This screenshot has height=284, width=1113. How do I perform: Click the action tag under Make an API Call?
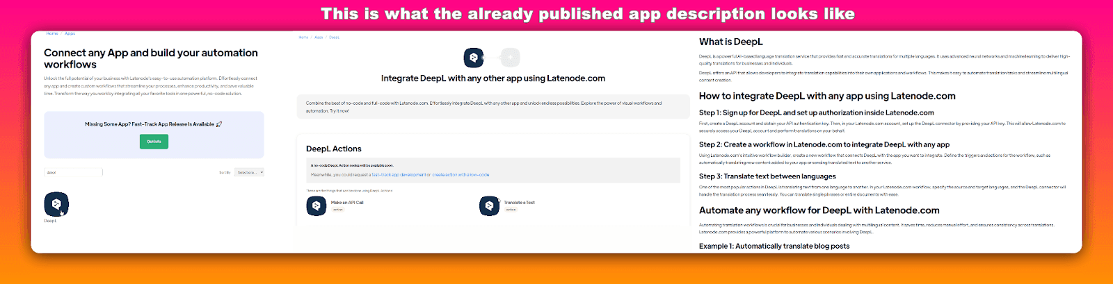pyautogui.click(x=337, y=209)
